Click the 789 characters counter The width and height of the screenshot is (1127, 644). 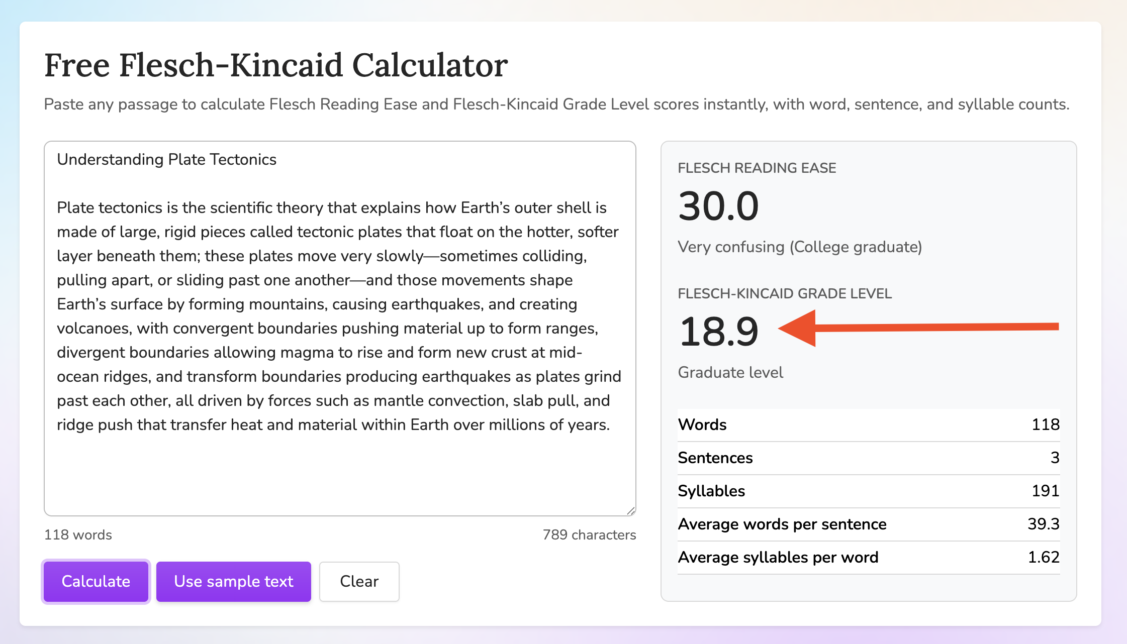point(589,535)
